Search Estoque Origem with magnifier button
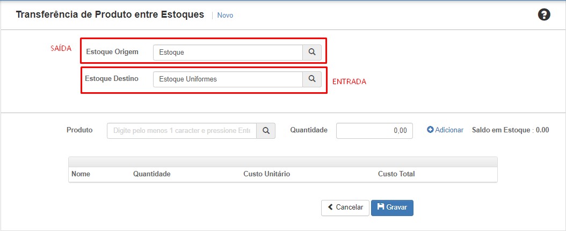The width and height of the screenshot is (566, 231). pyautogui.click(x=312, y=52)
